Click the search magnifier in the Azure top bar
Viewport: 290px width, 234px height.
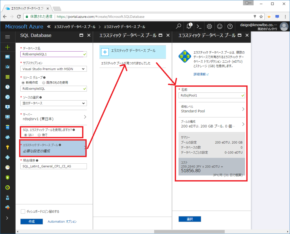click(178, 26)
